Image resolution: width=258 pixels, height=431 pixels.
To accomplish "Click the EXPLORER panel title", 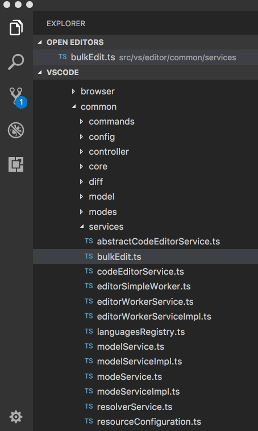I will [x=66, y=24].
